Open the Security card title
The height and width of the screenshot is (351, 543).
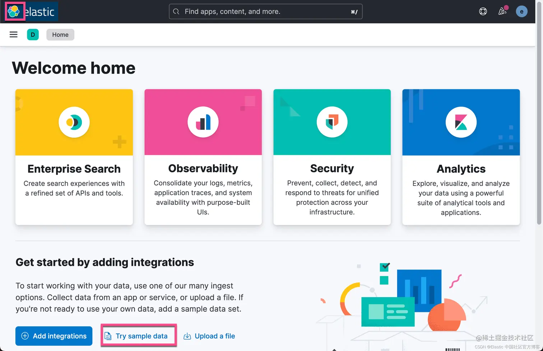pyautogui.click(x=332, y=168)
